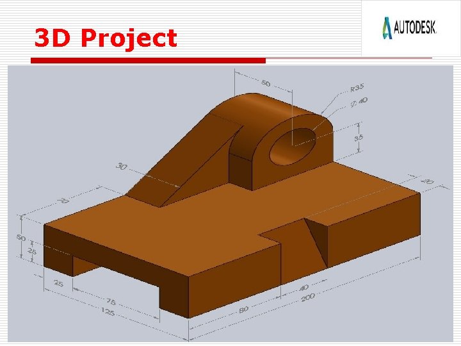
Task: Select the 35 height dimension label
Action: pos(359,137)
